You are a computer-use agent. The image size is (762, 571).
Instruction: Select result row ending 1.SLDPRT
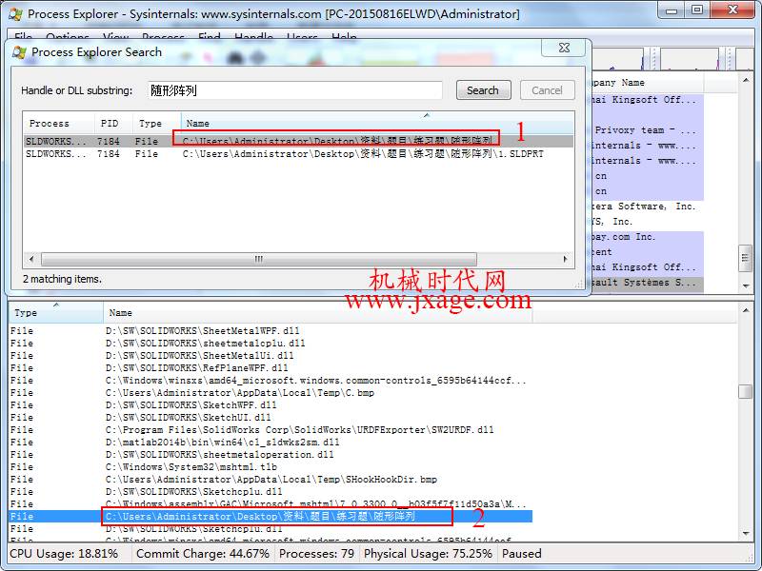[298, 154]
